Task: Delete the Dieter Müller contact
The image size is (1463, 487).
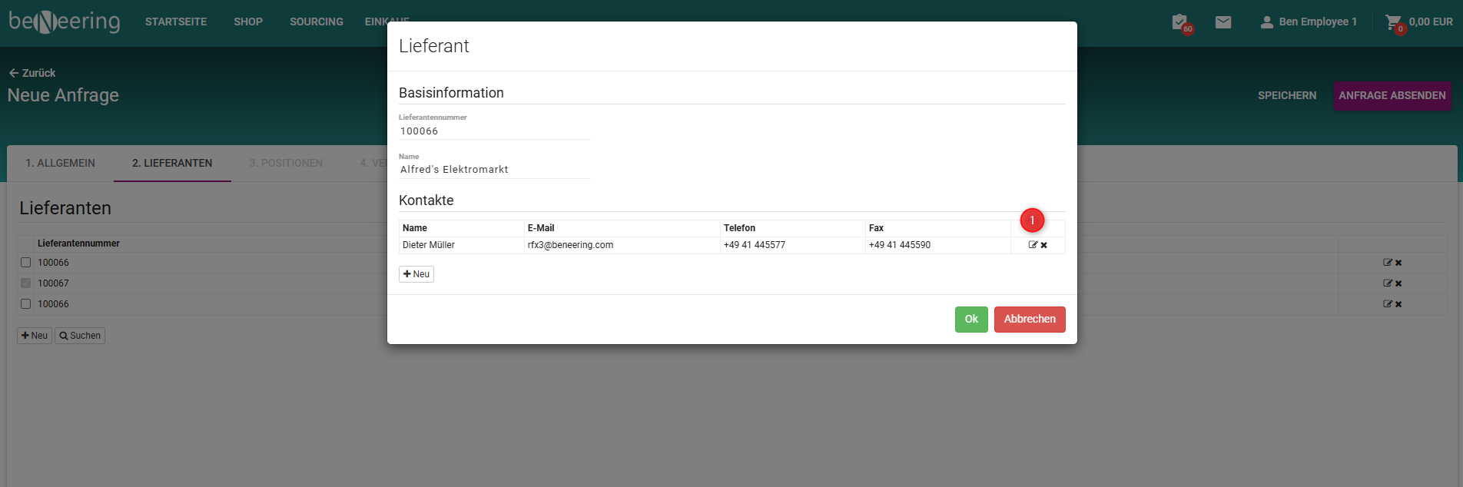Action: [1044, 245]
